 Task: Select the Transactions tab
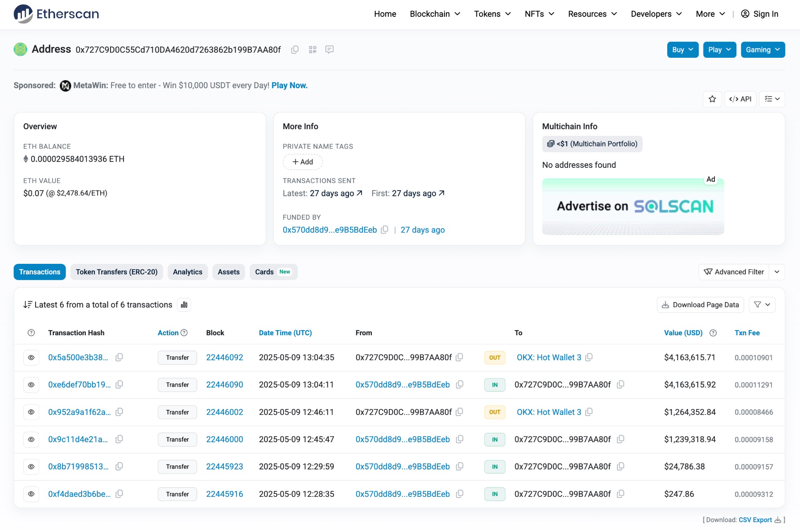(40, 272)
